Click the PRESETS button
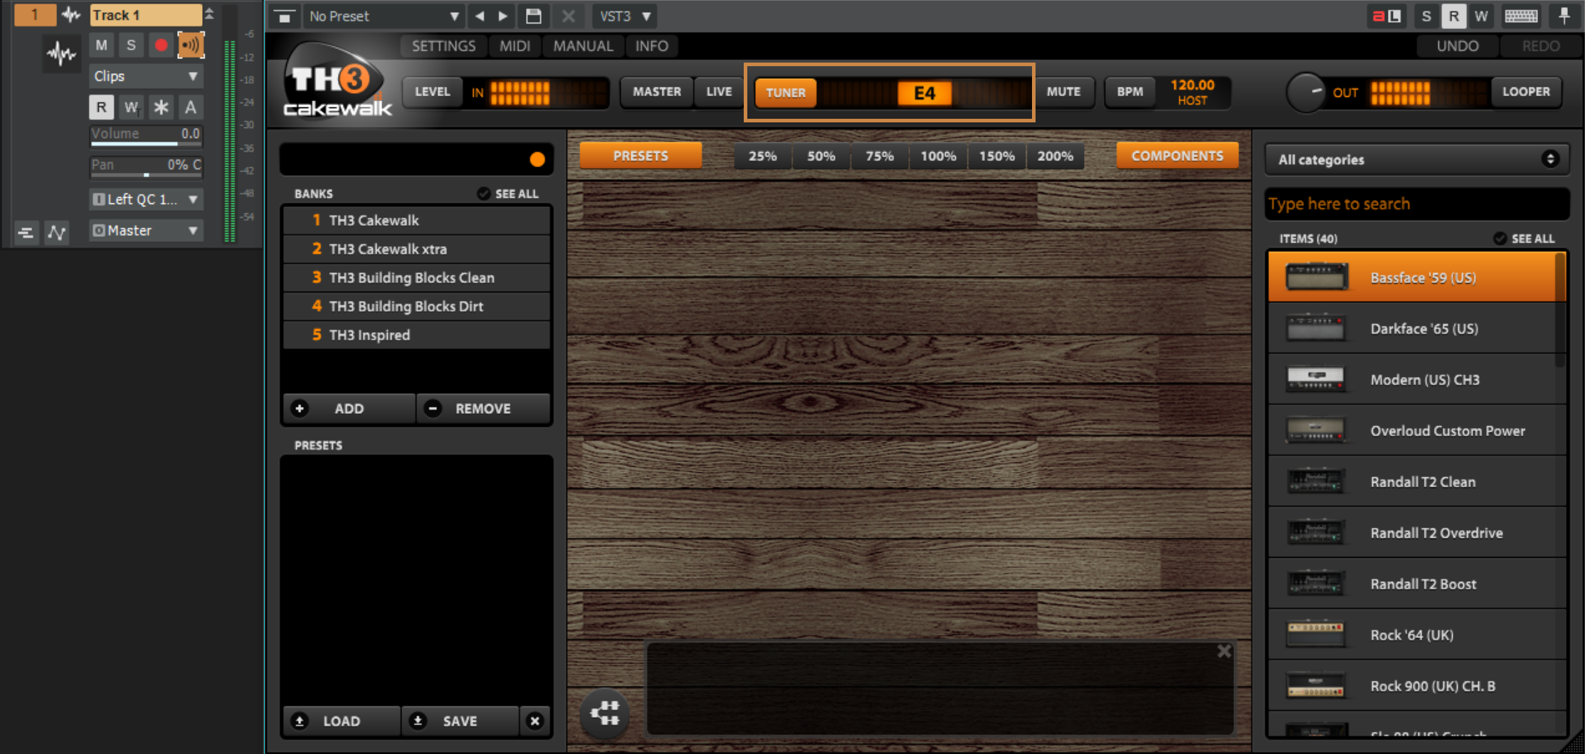 coord(641,156)
